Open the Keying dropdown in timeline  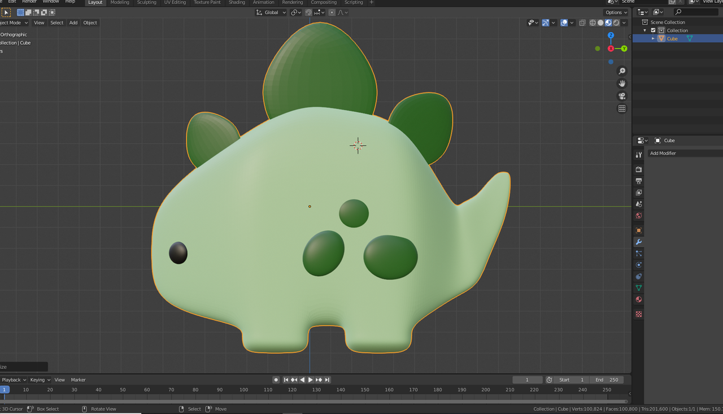(40, 380)
